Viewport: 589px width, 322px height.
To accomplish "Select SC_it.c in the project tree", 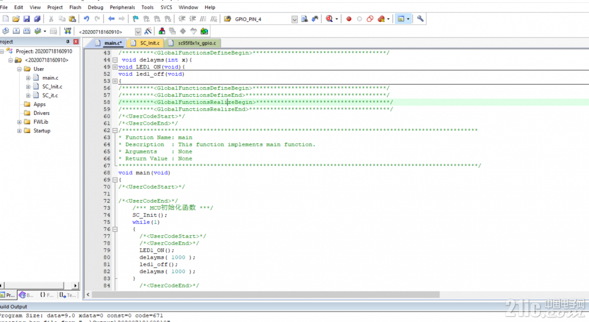I will [x=50, y=95].
